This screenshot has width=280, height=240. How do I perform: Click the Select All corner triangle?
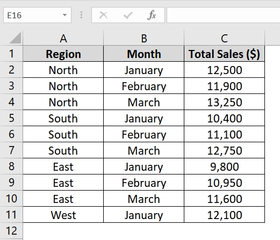coord(15,38)
